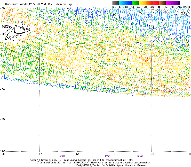Pick the yellow 20-25 knots legend swatch
191x167 pixels.
pos(142,3)
